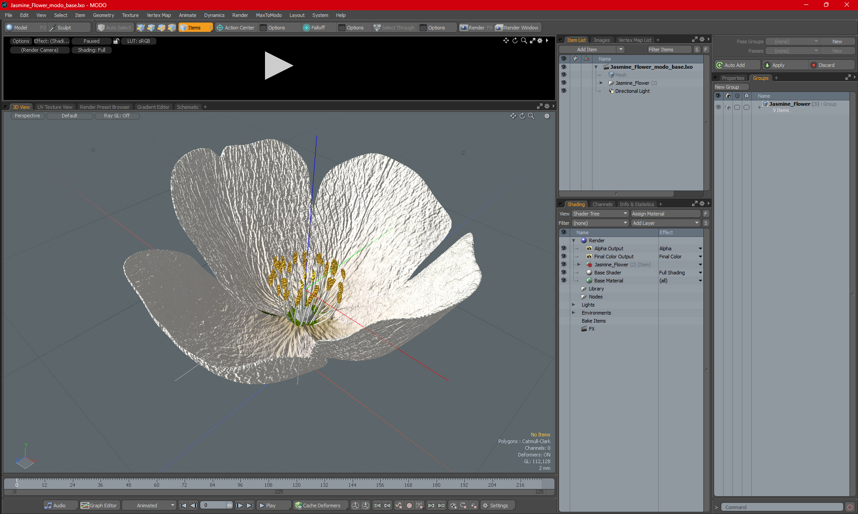Toggle visibility of Directional Light
This screenshot has height=514, width=858.
coord(563,91)
